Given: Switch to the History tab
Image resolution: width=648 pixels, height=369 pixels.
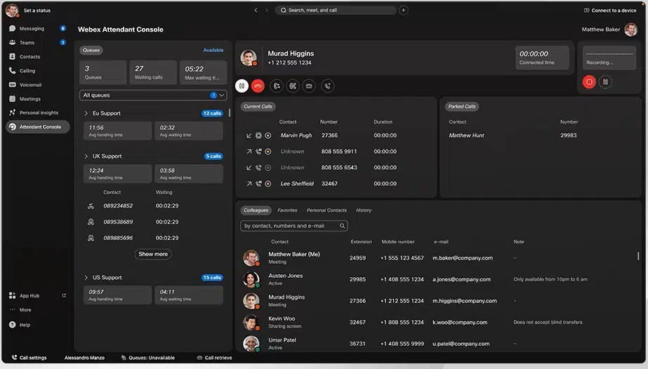Looking at the screenshot, I should (364, 210).
